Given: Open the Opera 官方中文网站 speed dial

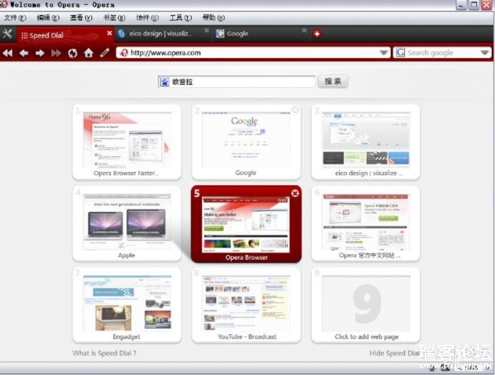Looking at the screenshot, I should click(365, 224).
